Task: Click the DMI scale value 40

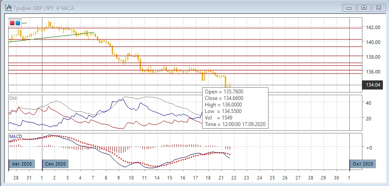Action: [369, 103]
